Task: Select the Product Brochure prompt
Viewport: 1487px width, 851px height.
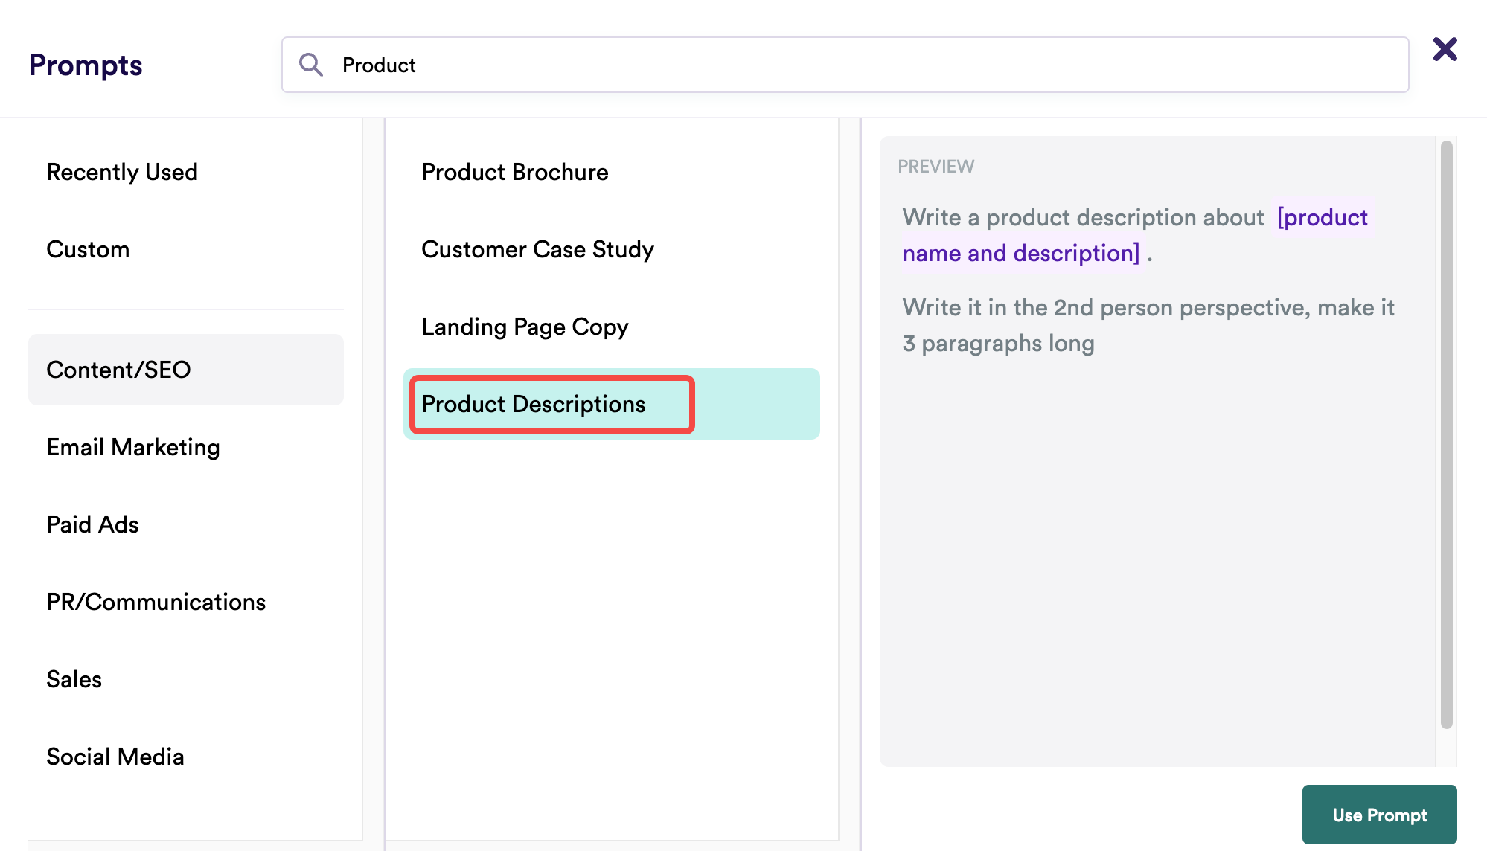Action: click(x=515, y=172)
